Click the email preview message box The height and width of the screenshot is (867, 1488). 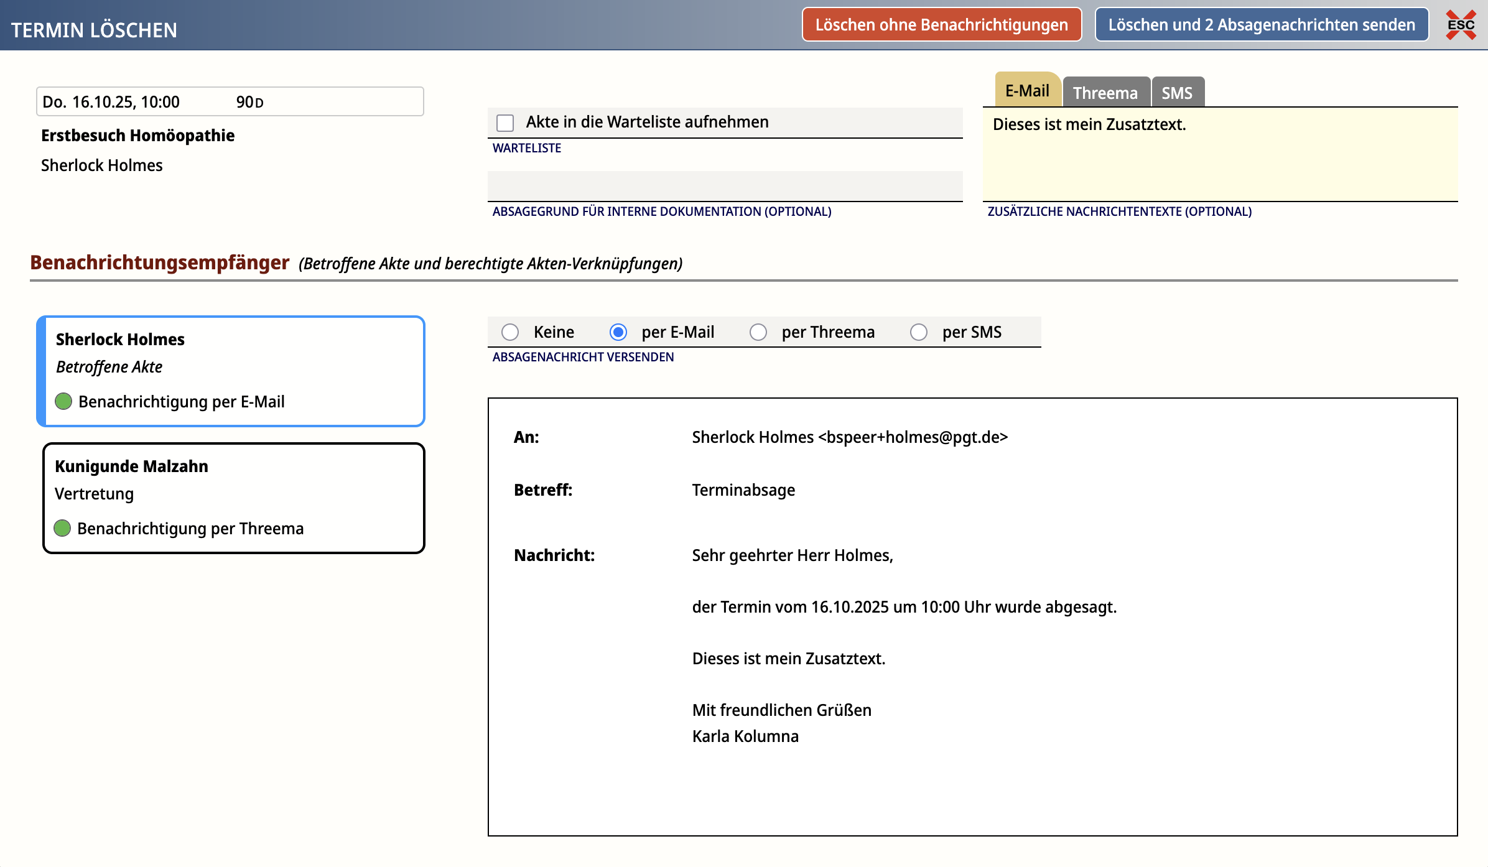[973, 617]
